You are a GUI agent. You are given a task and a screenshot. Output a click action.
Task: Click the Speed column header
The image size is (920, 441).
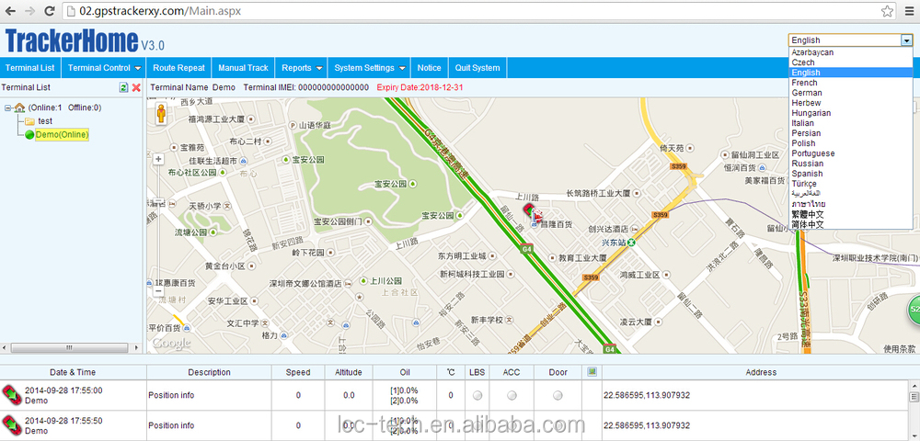(298, 372)
